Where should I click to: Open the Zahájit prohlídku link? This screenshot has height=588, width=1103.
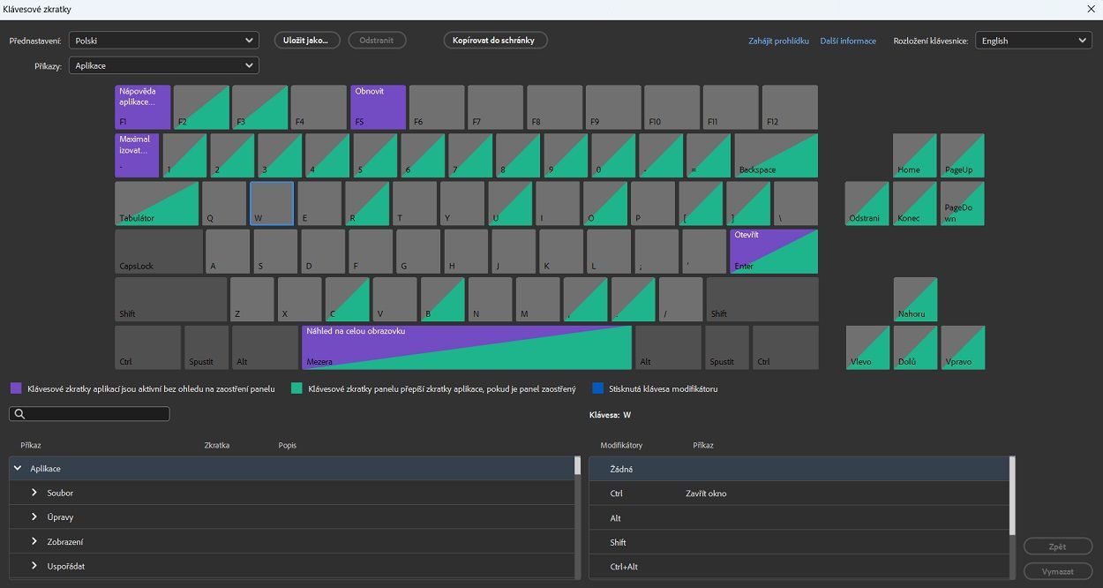coord(778,41)
